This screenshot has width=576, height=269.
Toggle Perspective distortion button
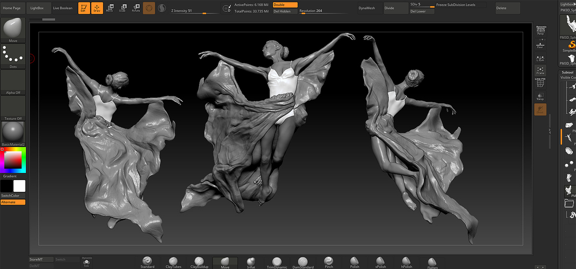tap(540, 30)
